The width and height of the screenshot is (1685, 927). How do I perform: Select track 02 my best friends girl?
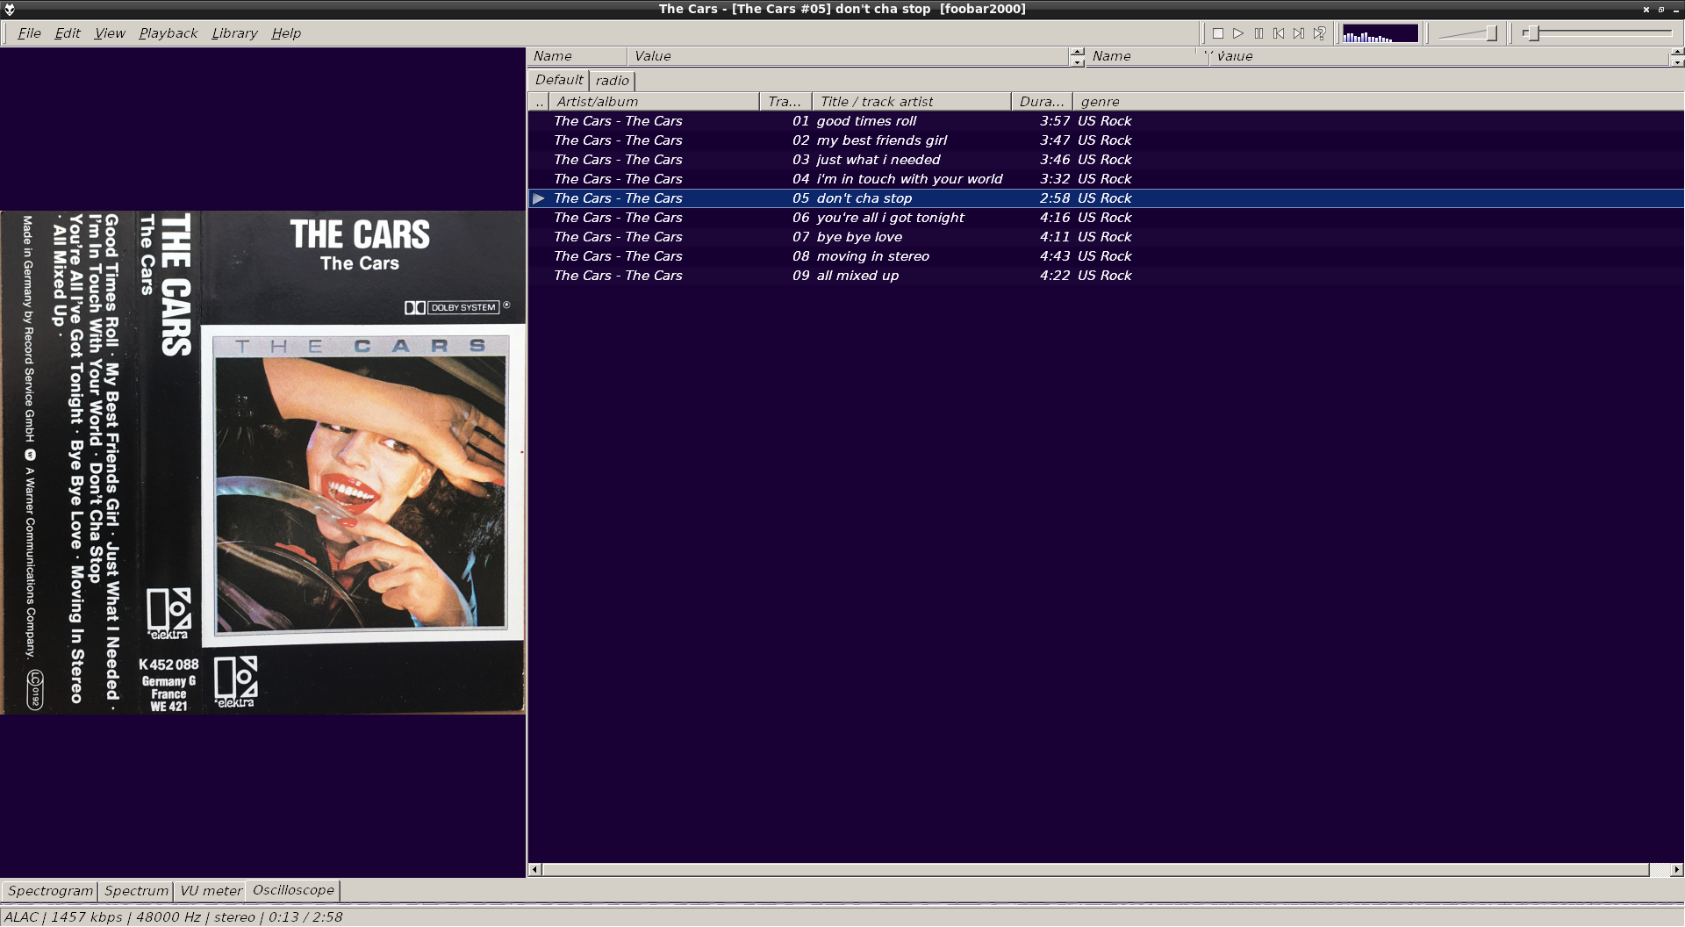[x=1106, y=140]
